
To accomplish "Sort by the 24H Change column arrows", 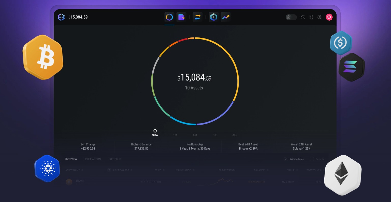I will [x=195, y=170].
